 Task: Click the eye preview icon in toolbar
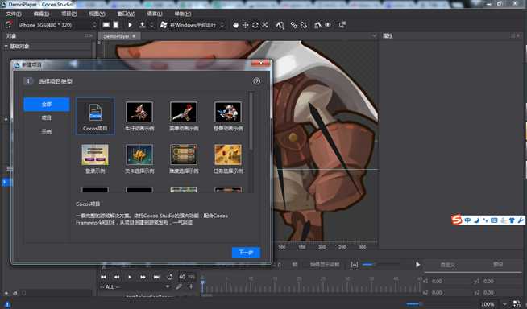coord(328,25)
